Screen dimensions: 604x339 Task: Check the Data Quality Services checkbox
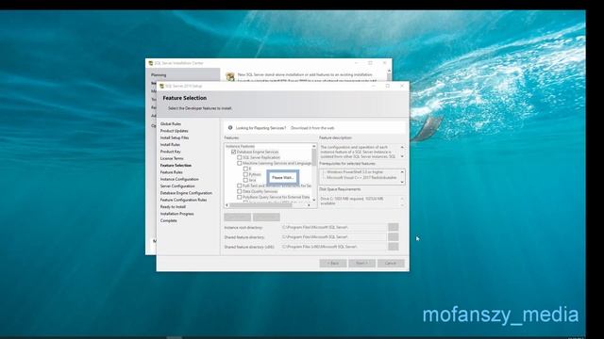click(x=240, y=191)
